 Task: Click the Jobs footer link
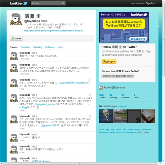[124, 130]
